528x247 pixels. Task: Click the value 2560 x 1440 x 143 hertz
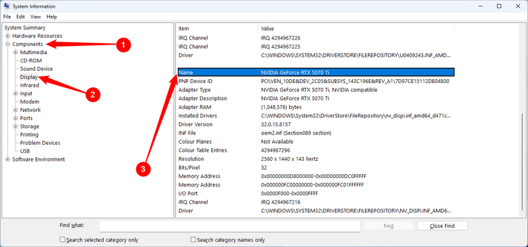click(x=289, y=159)
